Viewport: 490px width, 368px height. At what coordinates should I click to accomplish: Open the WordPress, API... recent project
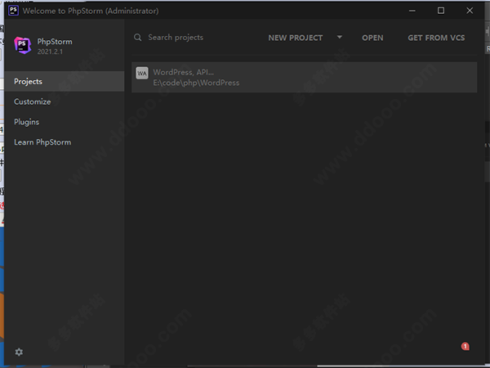(304, 78)
